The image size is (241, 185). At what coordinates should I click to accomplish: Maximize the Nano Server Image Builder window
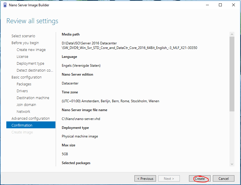point(220,5)
